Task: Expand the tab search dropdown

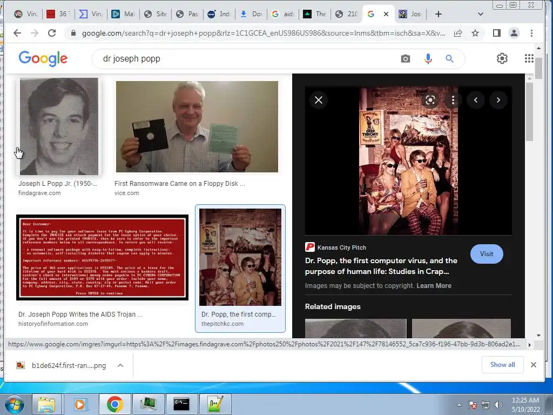Action: [480, 14]
